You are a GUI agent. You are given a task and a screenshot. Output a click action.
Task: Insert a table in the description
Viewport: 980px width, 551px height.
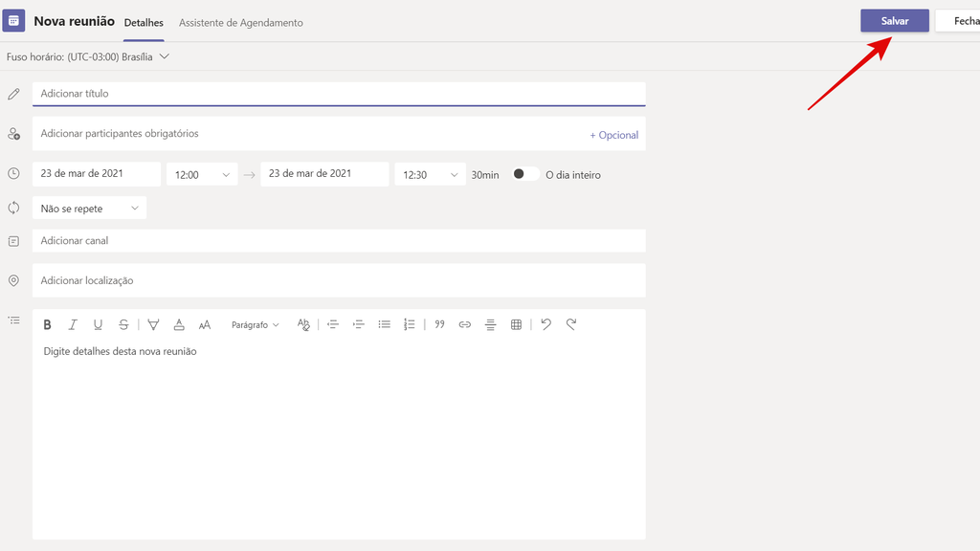pos(516,324)
